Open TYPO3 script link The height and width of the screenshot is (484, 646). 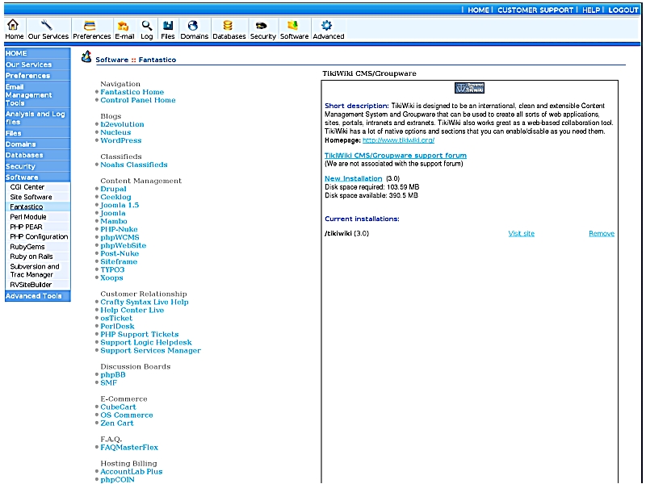pyautogui.click(x=112, y=269)
